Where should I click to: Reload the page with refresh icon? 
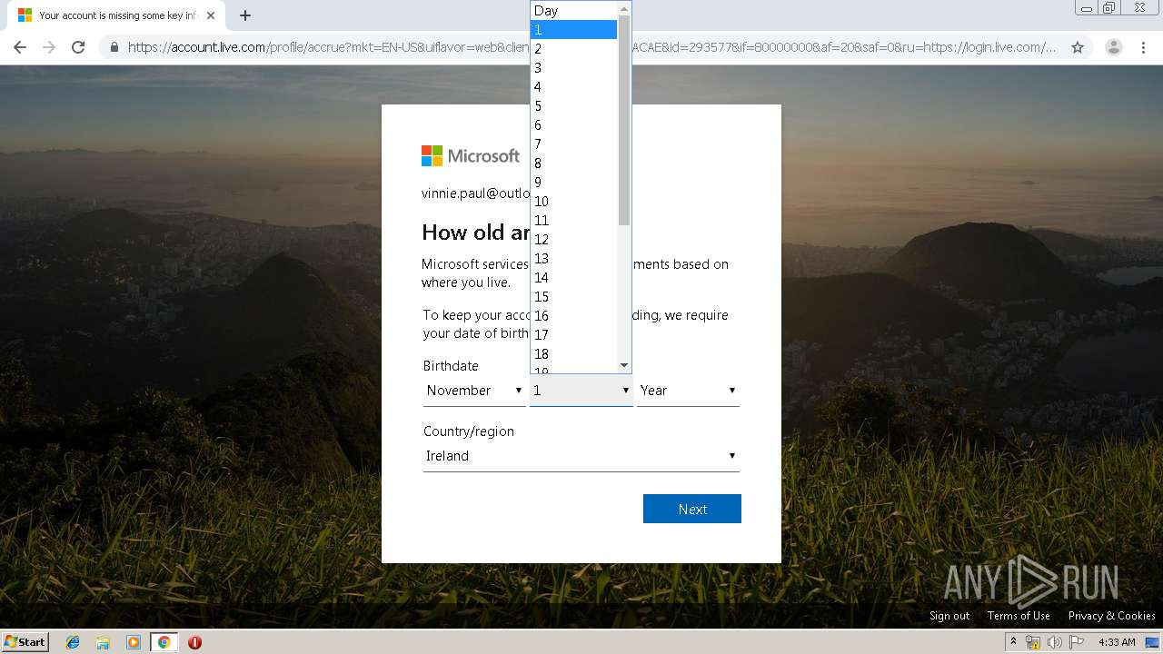coord(78,47)
